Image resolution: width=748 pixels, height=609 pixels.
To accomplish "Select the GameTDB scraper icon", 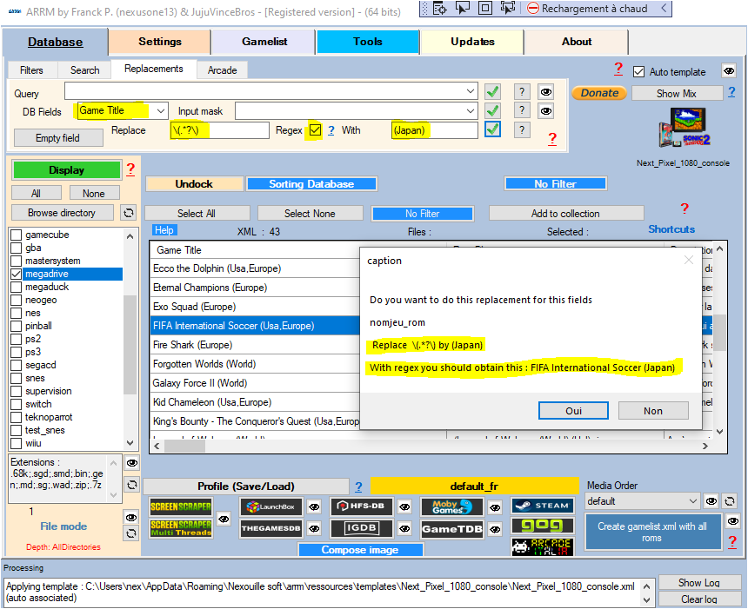I will pyautogui.click(x=451, y=528).
